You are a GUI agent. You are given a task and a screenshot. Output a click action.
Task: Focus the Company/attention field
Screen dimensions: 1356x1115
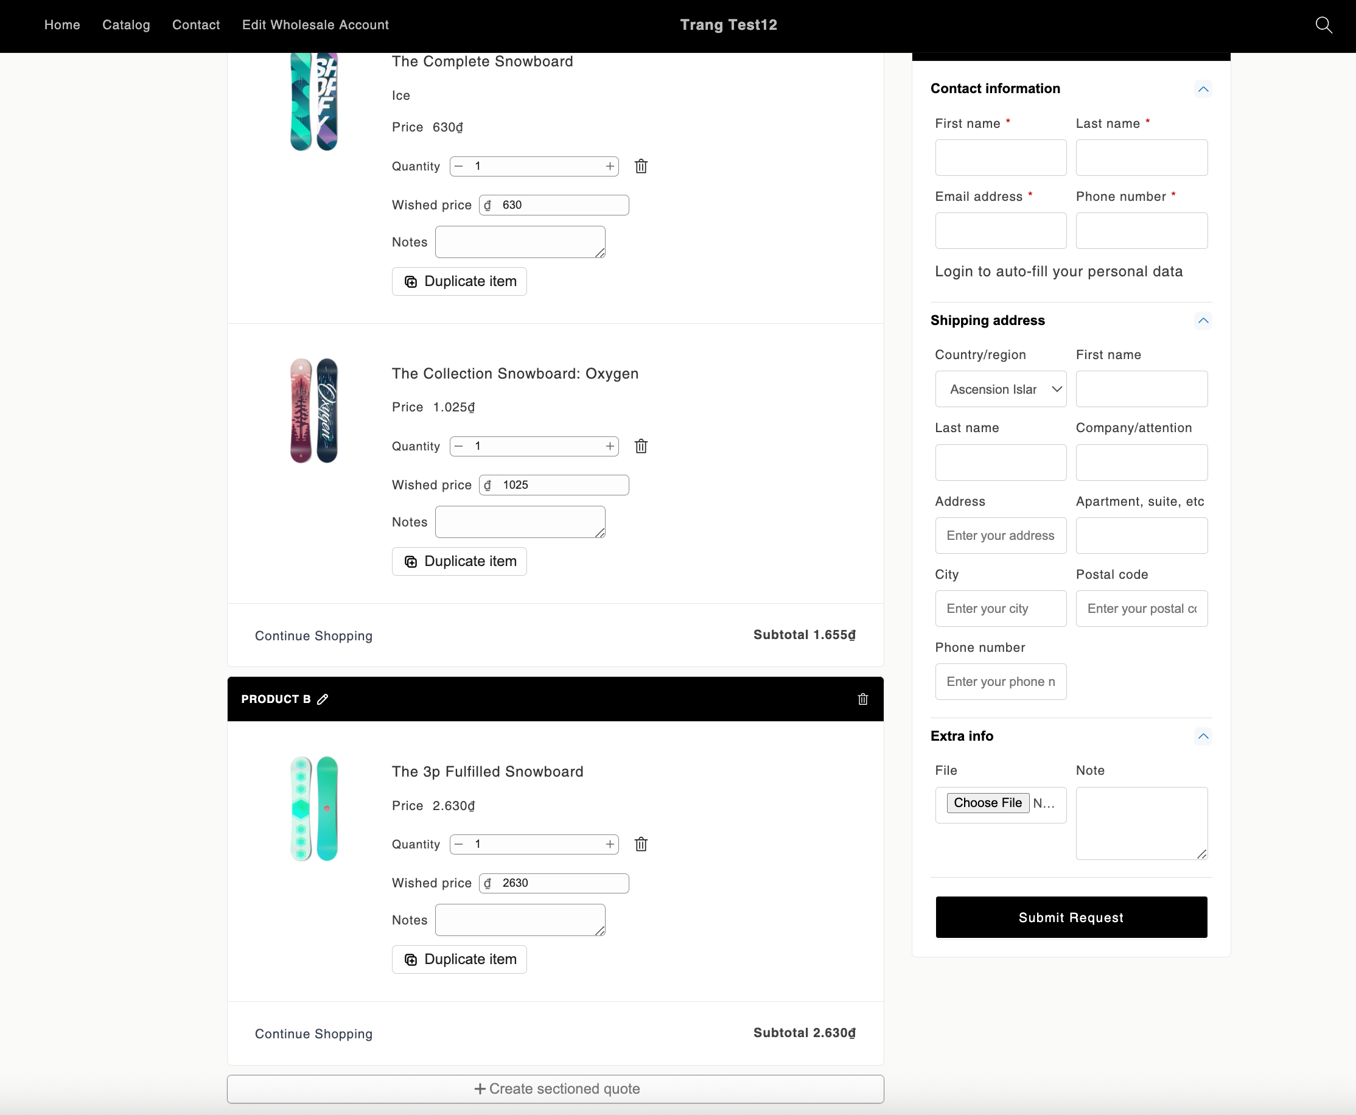1141,463
